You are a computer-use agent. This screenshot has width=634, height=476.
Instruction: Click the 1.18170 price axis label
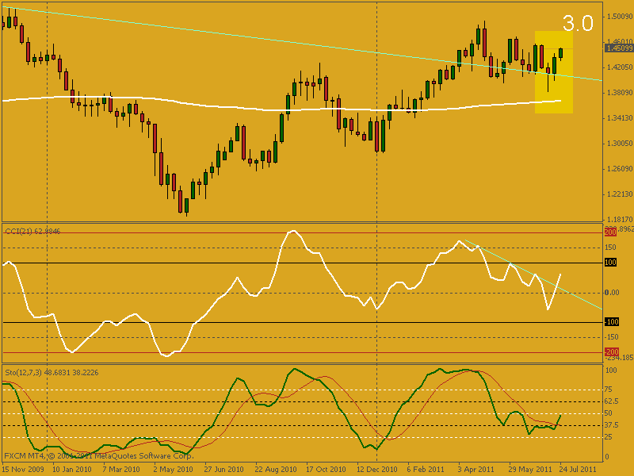pos(618,219)
